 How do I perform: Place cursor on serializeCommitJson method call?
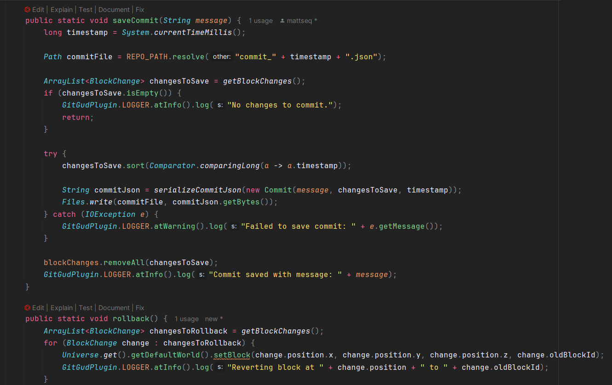[x=197, y=190]
